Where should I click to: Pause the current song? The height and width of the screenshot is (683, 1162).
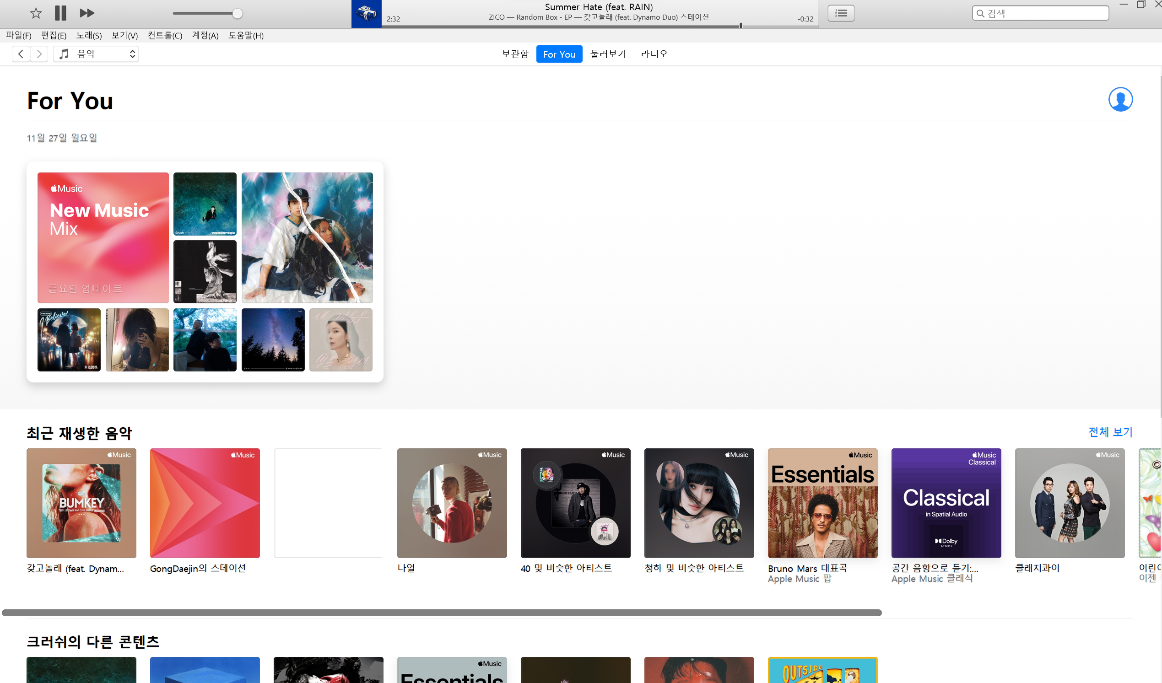point(60,13)
